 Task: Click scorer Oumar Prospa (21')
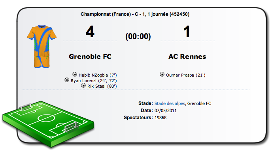point(185,75)
